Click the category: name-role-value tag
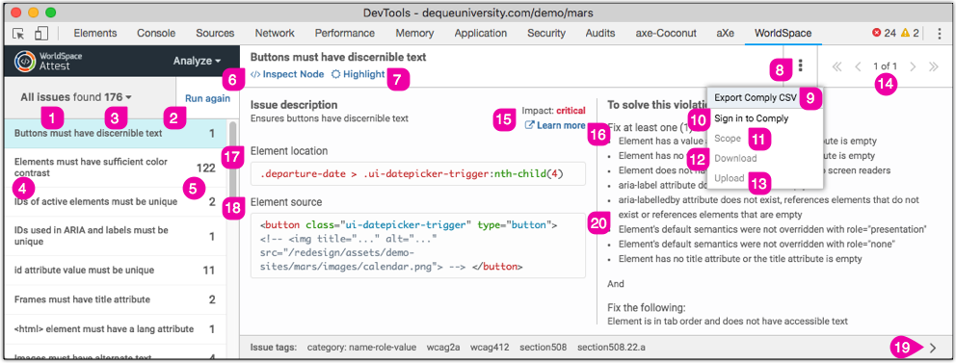 [x=361, y=348]
